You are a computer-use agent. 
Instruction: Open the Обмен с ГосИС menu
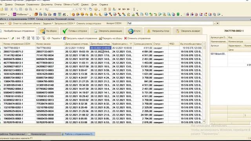(71, 4)
